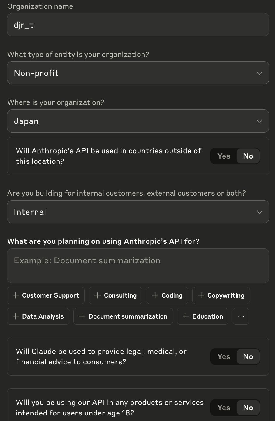The image size is (275, 421).
Task: Show more use case suggestions via ellipsis
Action: [241, 316]
